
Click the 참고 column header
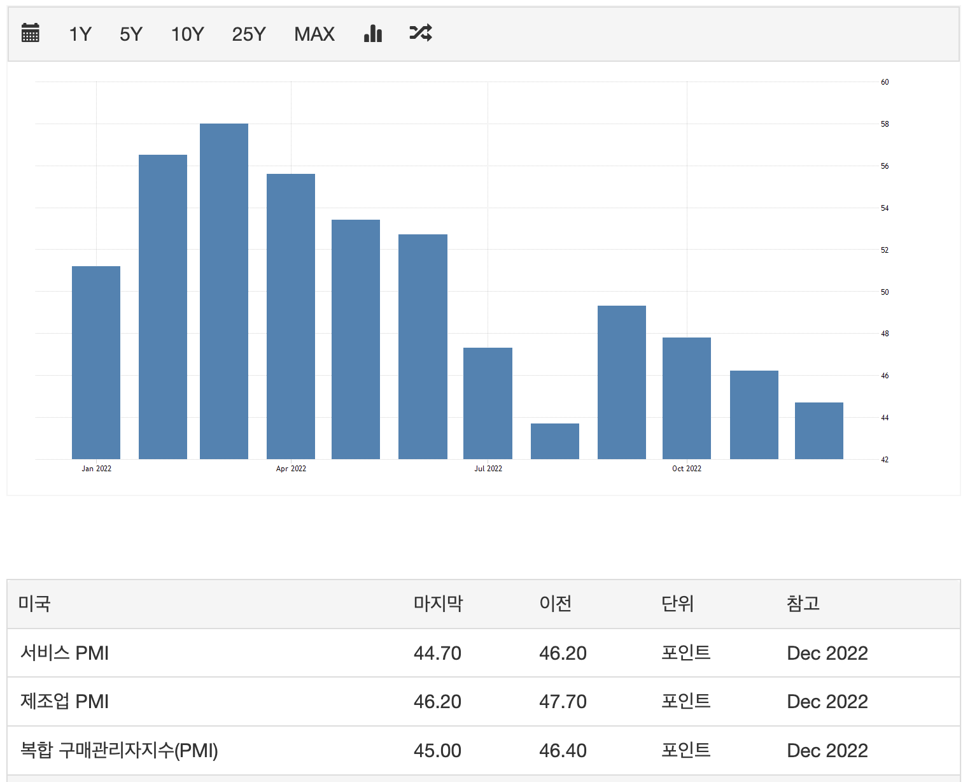tap(803, 603)
